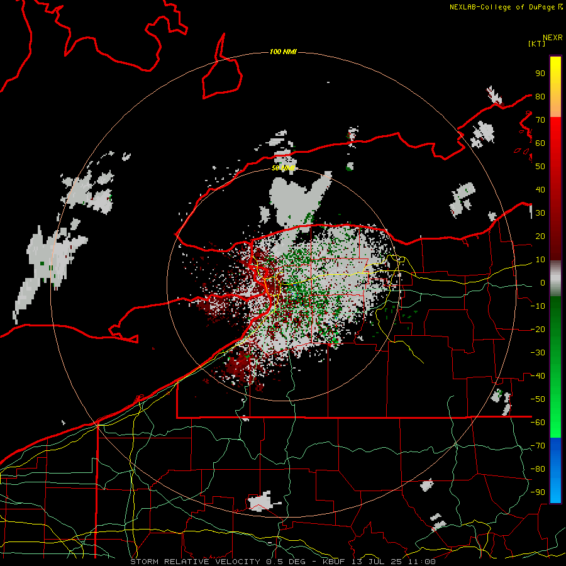
Task: Click the 10 label on the velocity scale
Action: [x=540, y=260]
